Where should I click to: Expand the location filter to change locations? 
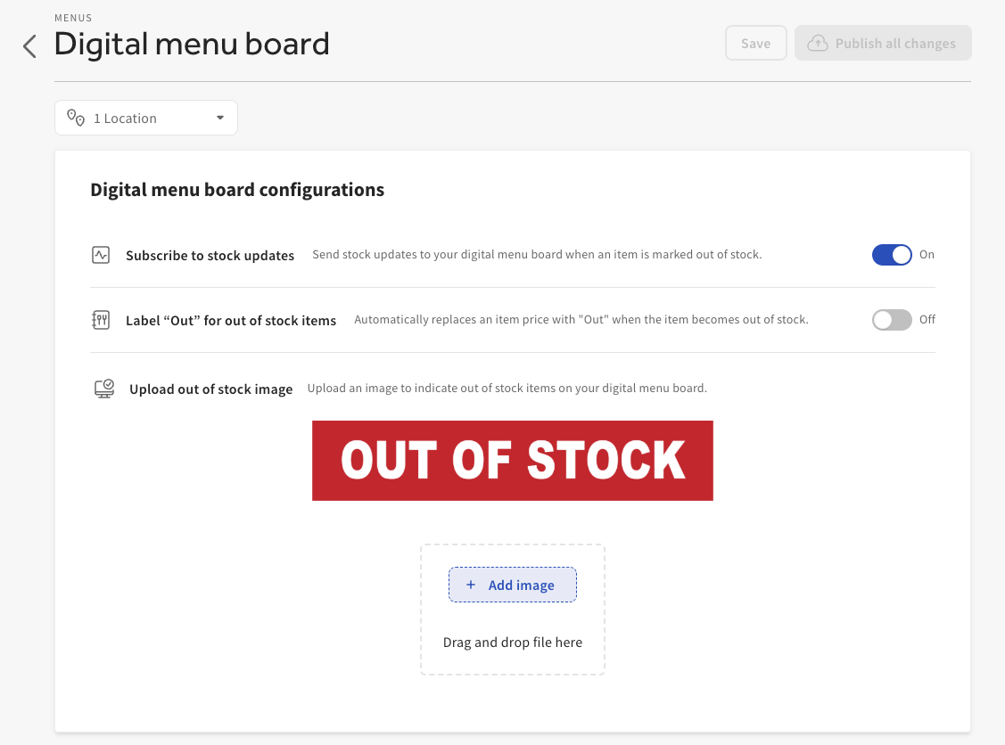pyautogui.click(x=145, y=117)
